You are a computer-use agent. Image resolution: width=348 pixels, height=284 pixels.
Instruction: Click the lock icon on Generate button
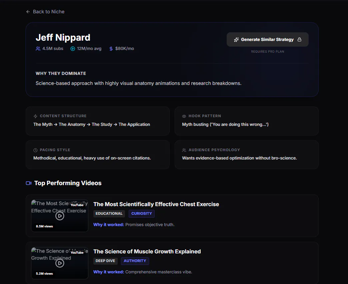(x=299, y=40)
